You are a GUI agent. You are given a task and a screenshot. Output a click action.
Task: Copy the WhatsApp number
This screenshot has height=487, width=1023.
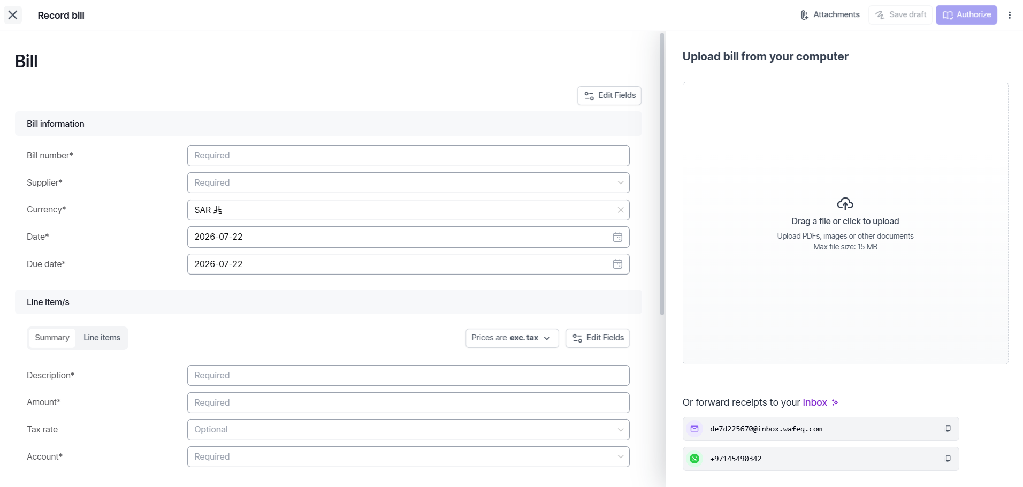click(x=948, y=459)
